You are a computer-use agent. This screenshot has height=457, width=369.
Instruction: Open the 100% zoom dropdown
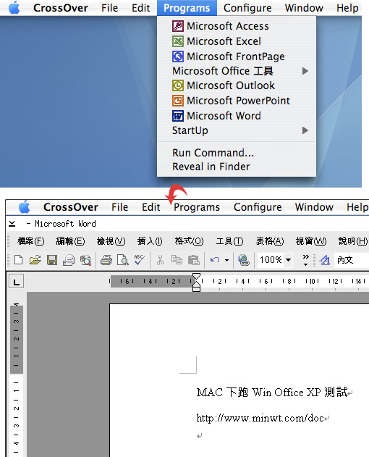click(x=288, y=260)
